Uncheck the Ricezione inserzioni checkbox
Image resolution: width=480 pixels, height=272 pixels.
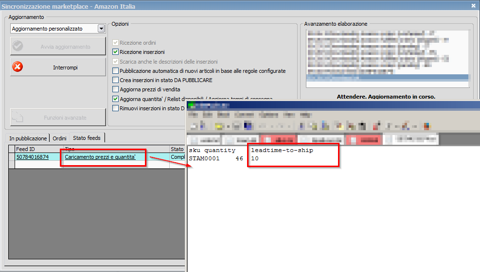click(115, 52)
